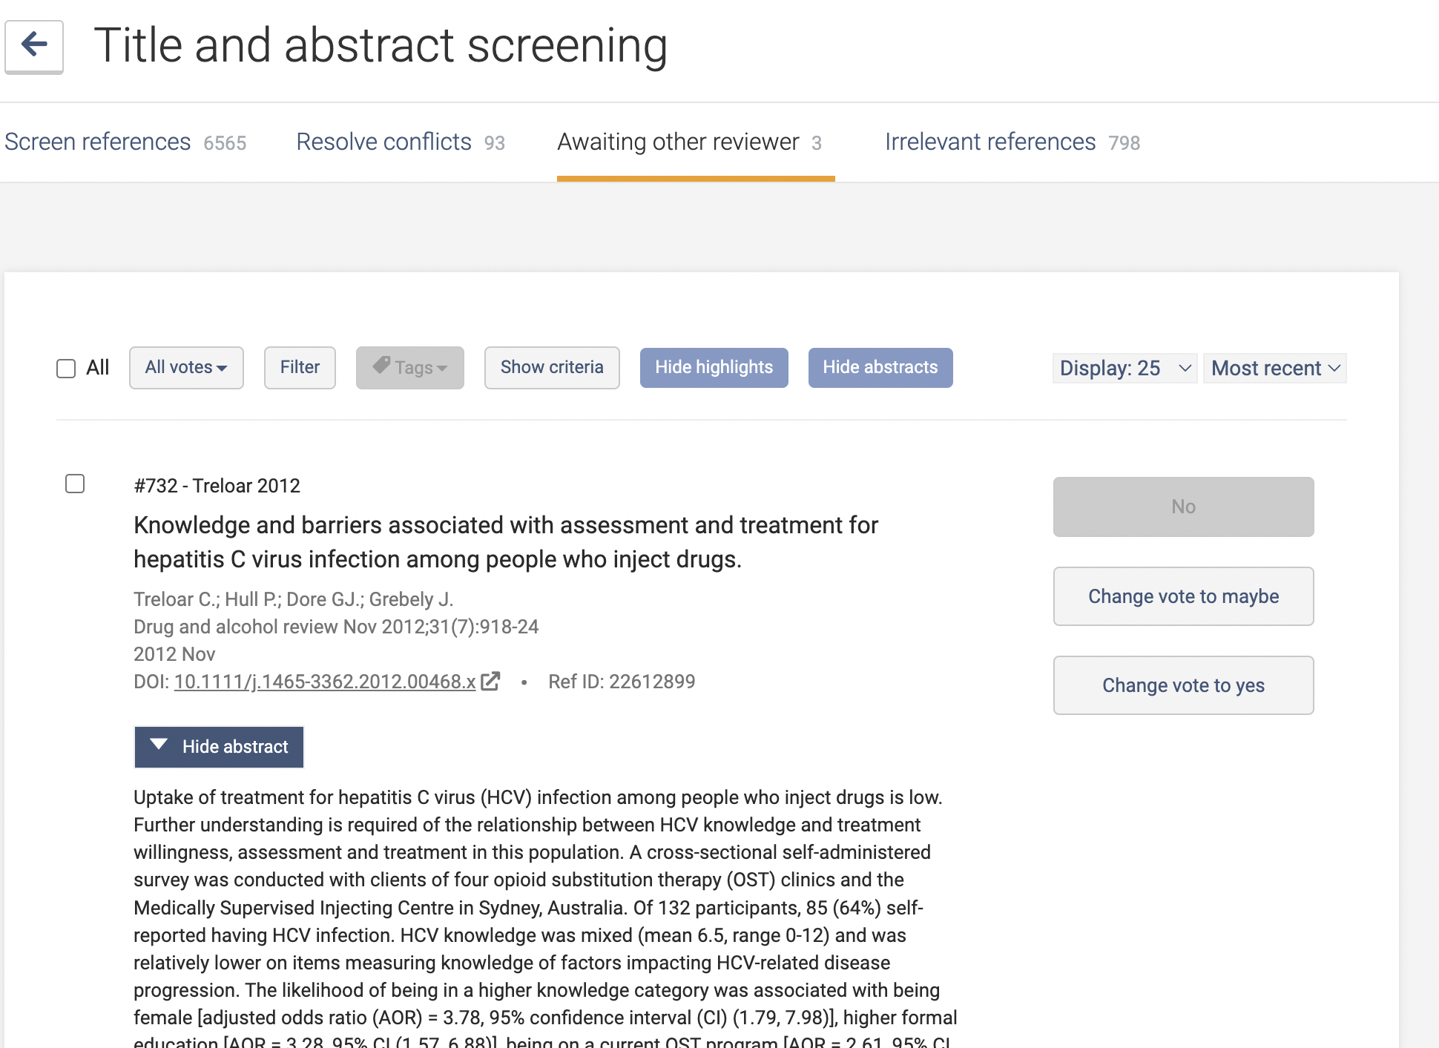Click Change vote to maybe
The height and width of the screenshot is (1048, 1439).
1183,596
